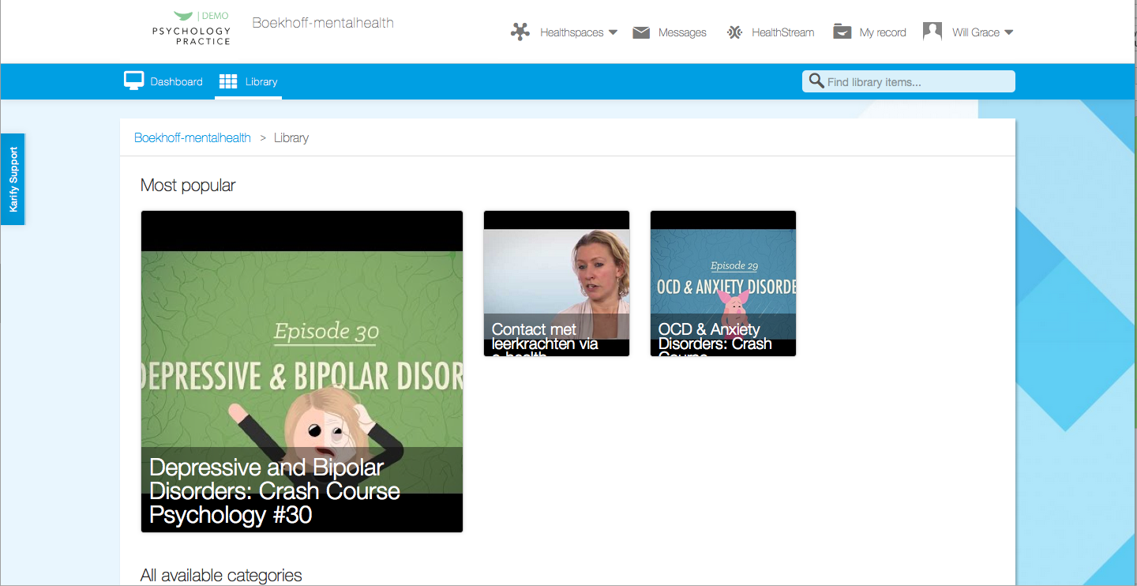This screenshot has width=1137, height=586.
Task: Expand the Will Grace account dropdown arrow
Action: click(x=1008, y=32)
